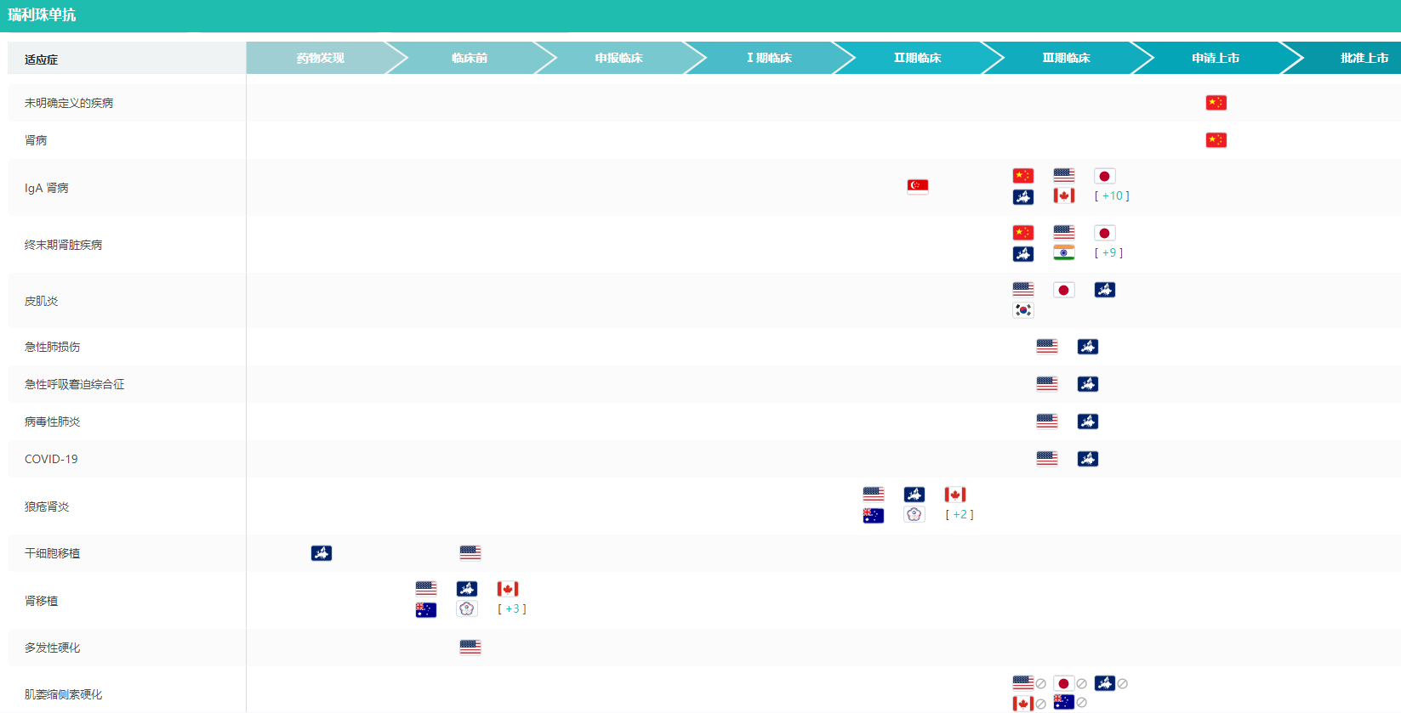Click the China flag in 未明确定义的疾病 row
The height and width of the screenshot is (713, 1401).
click(1216, 103)
